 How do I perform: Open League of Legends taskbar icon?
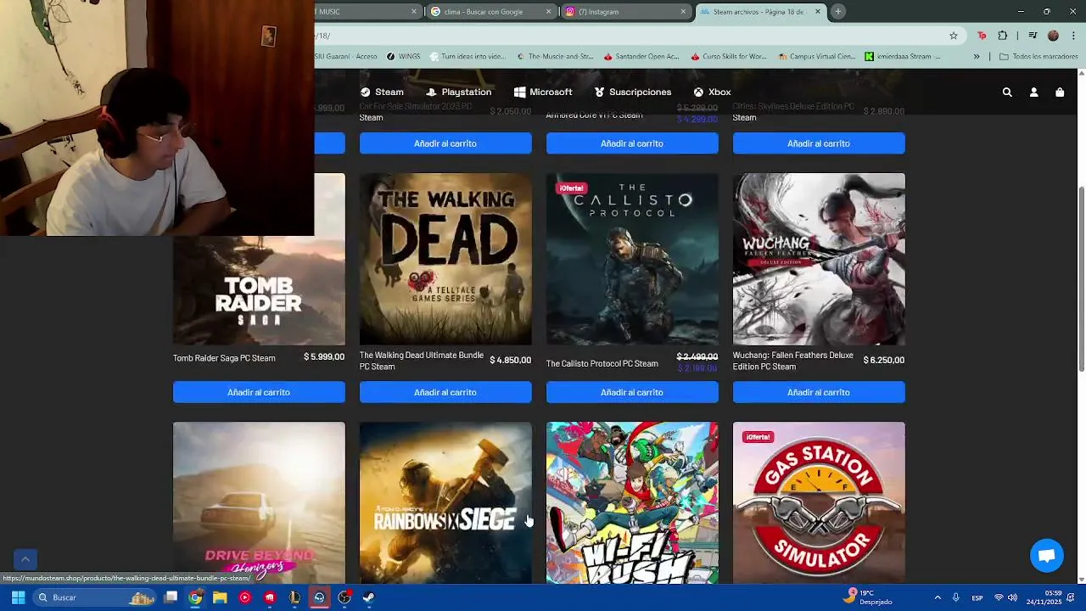click(x=294, y=597)
